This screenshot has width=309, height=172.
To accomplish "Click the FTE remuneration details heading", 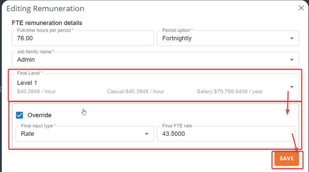I will pos(47,23).
